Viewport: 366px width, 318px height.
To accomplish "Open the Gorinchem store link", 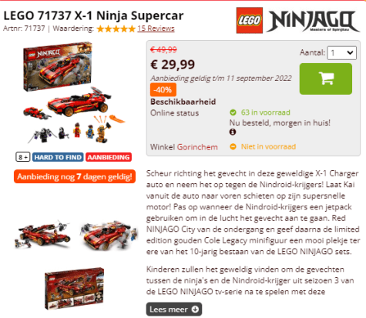I will [x=197, y=147].
